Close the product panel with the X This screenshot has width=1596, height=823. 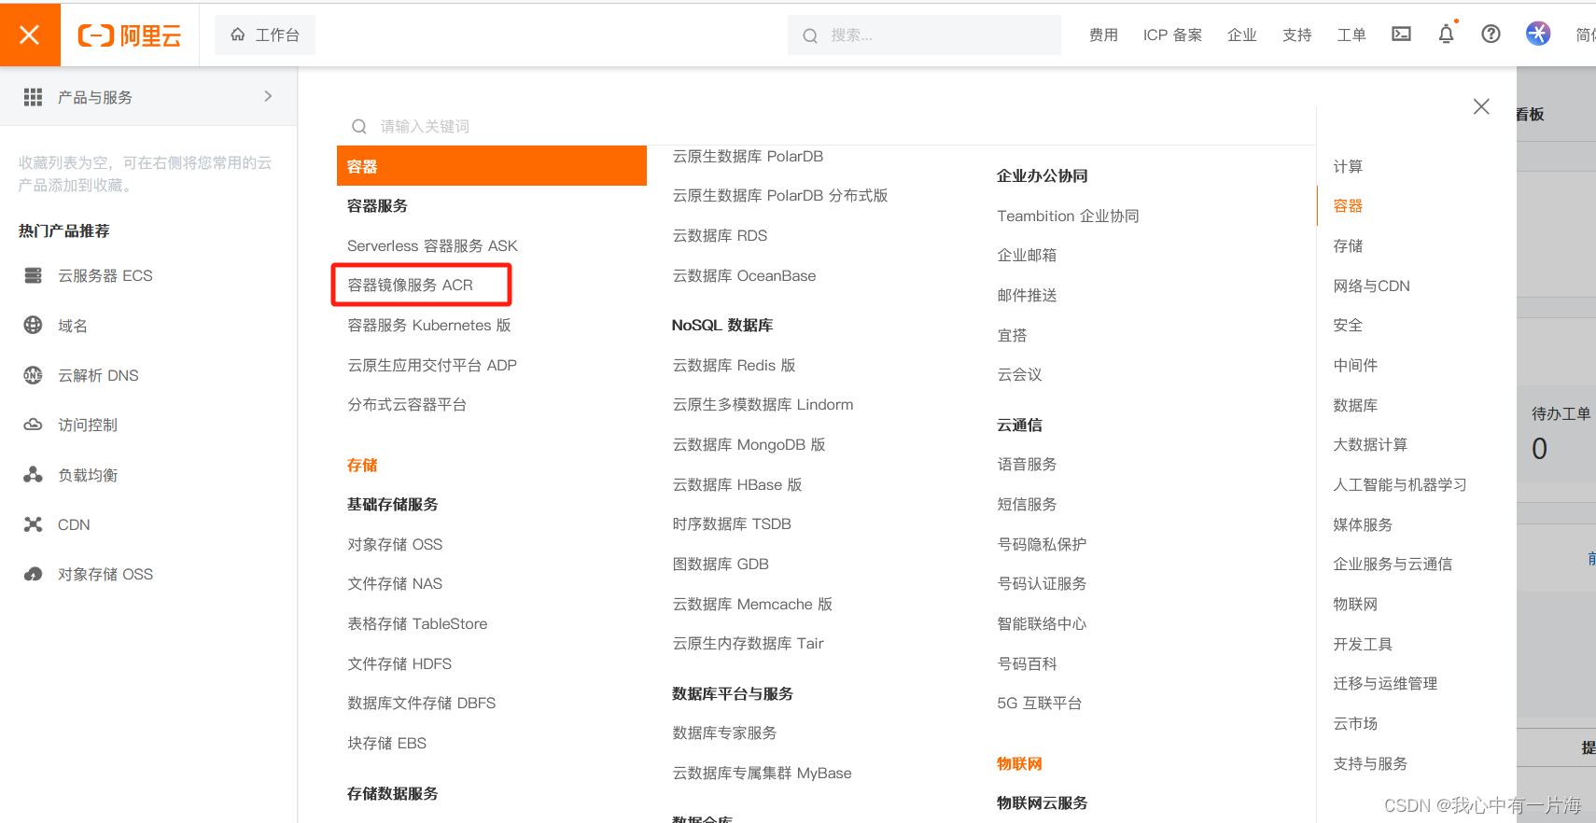click(1481, 106)
